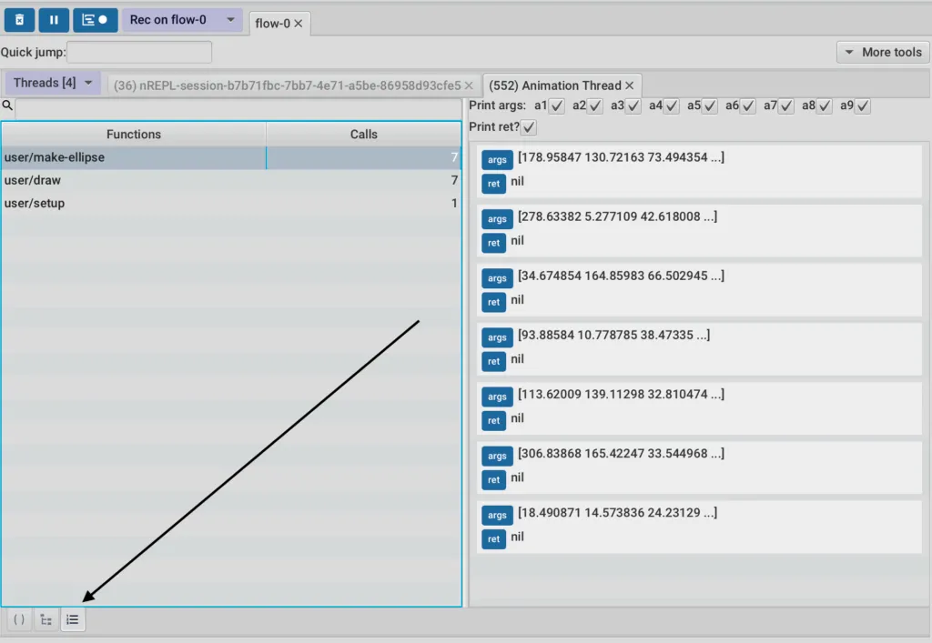Click ret button under 34.674854 call

click(493, 302)
